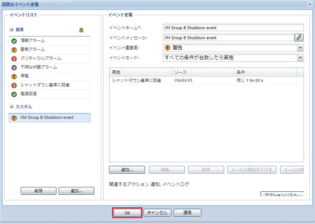Click the イベントネーム text field
Viewport: 315px width, 224px height.
pyautogui.click(x=233, y=28)
